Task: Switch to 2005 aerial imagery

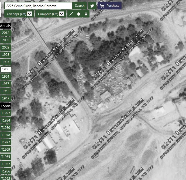Action: [6, 40]
